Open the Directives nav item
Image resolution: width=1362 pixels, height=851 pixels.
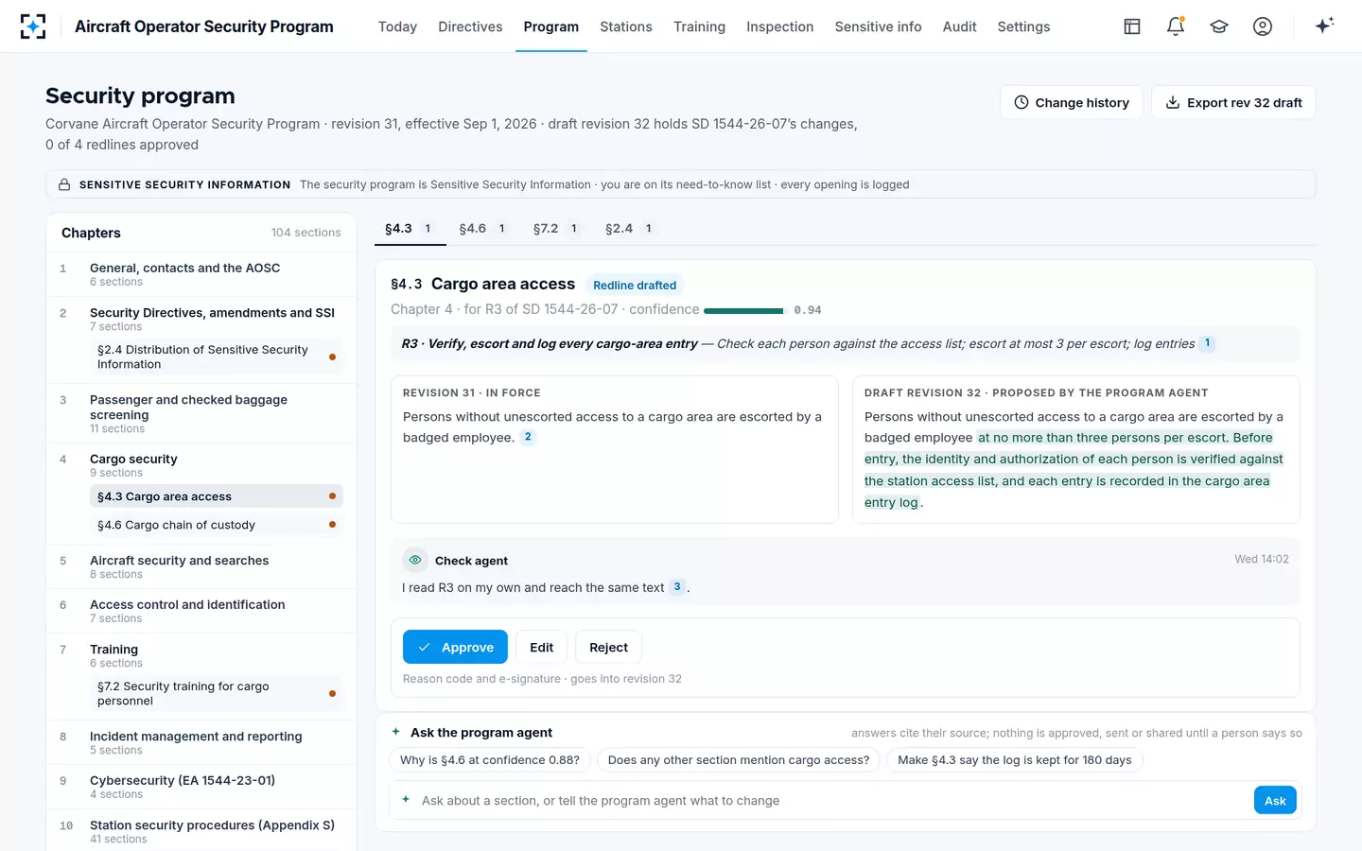(x=470, y=26)
